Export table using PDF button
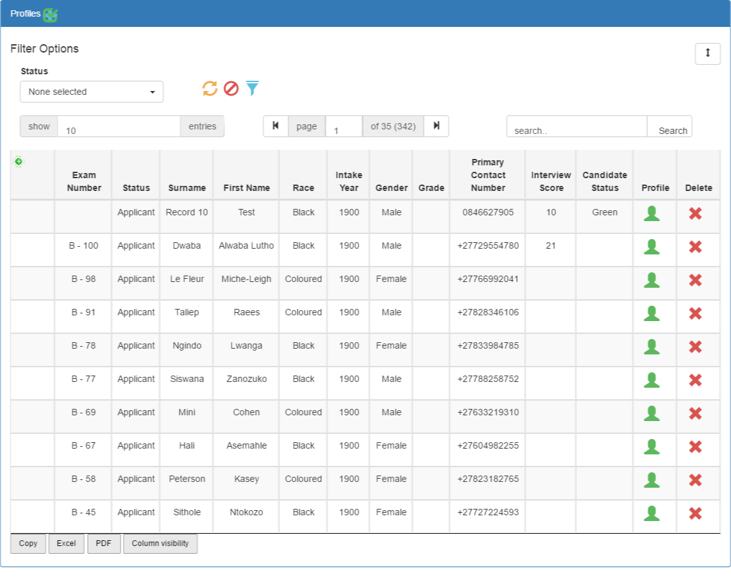 coord(103,543)
